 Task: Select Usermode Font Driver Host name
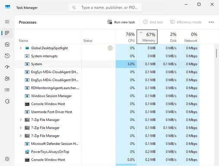point(52,112)
